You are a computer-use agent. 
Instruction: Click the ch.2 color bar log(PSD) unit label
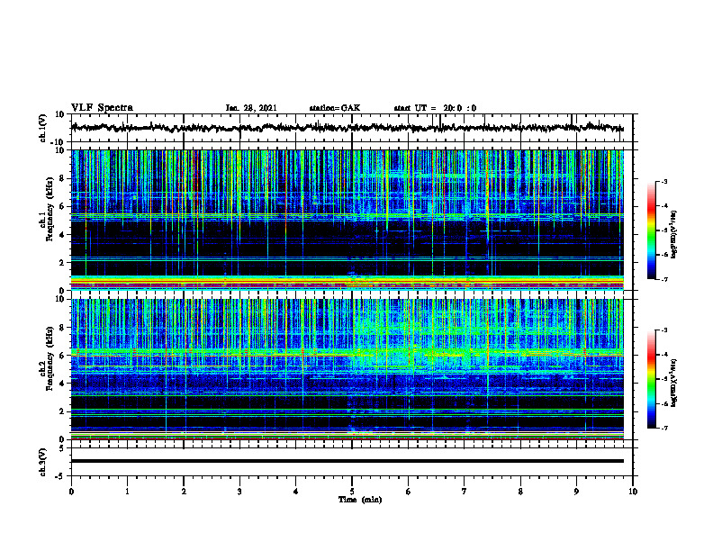[x=674, y=383]
